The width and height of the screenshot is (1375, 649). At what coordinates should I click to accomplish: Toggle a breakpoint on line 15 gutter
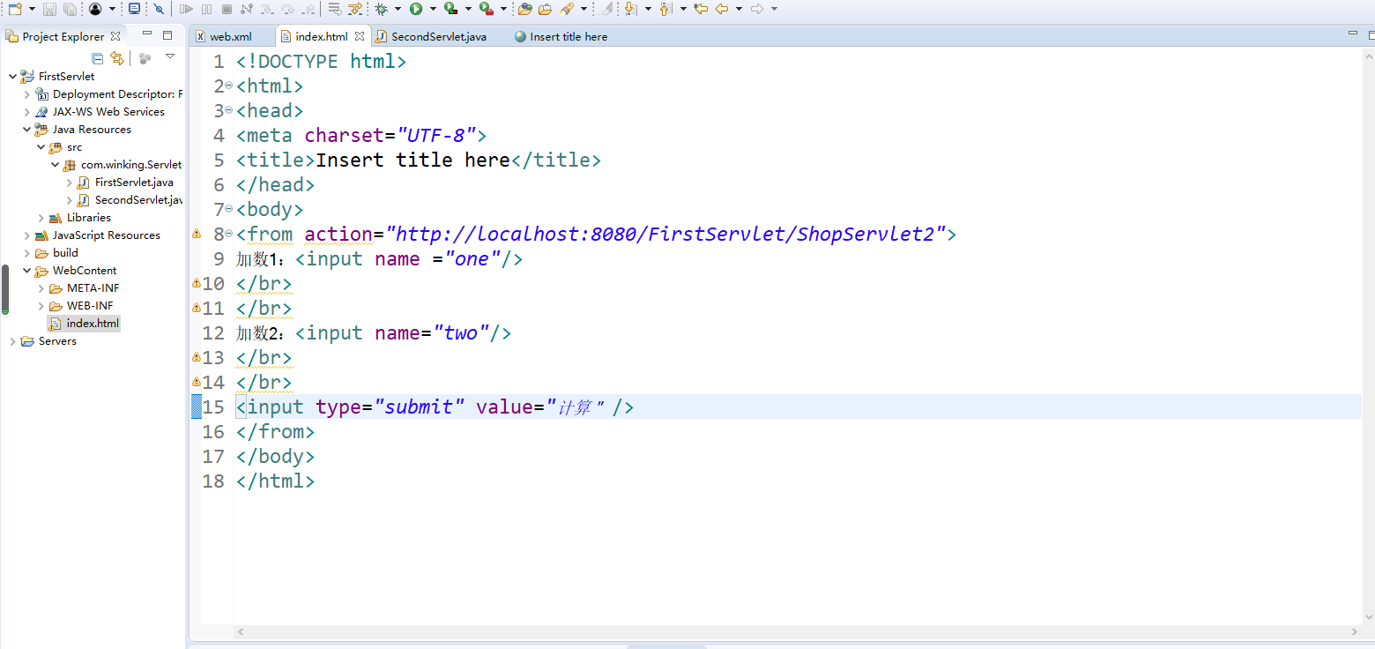click(x=197, y=407)
